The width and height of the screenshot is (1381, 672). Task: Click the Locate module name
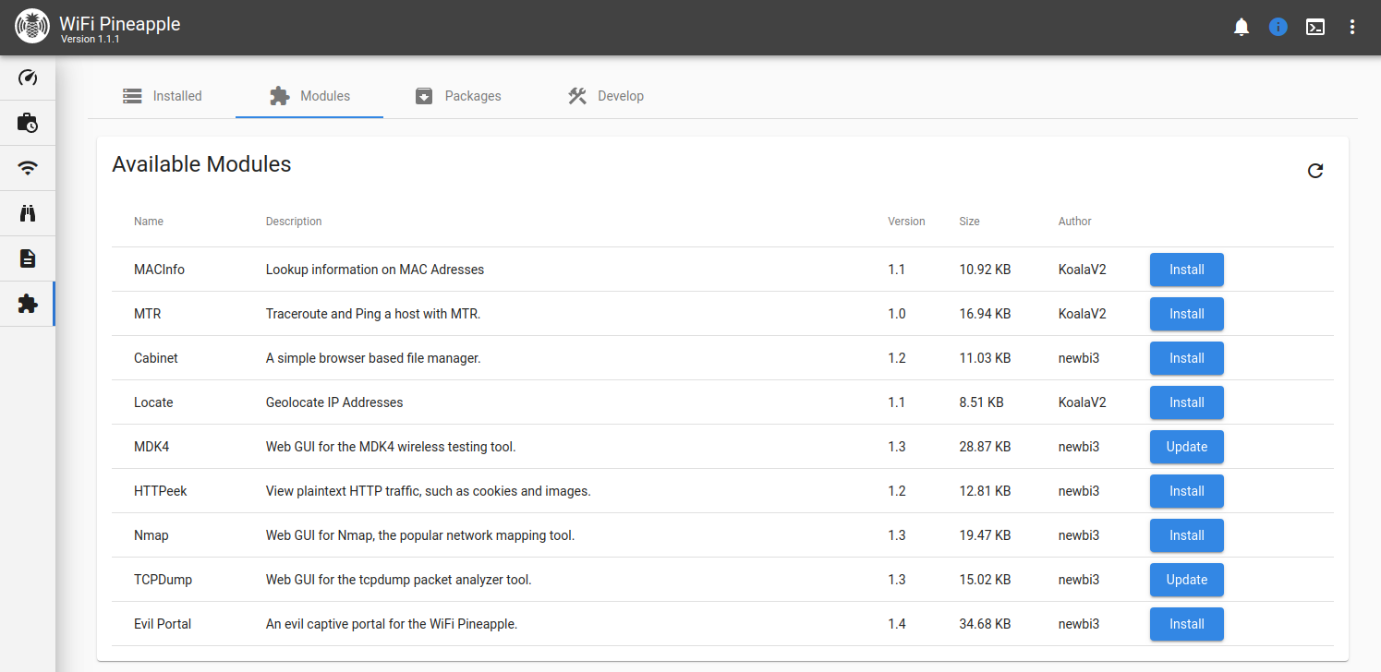point(153,402)
